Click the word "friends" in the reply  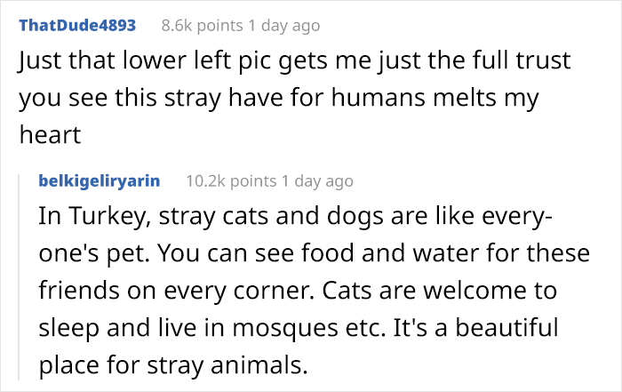tap(82, 291)
